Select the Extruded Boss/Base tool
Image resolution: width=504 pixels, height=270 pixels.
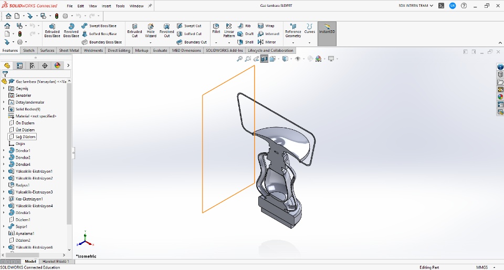52,30
